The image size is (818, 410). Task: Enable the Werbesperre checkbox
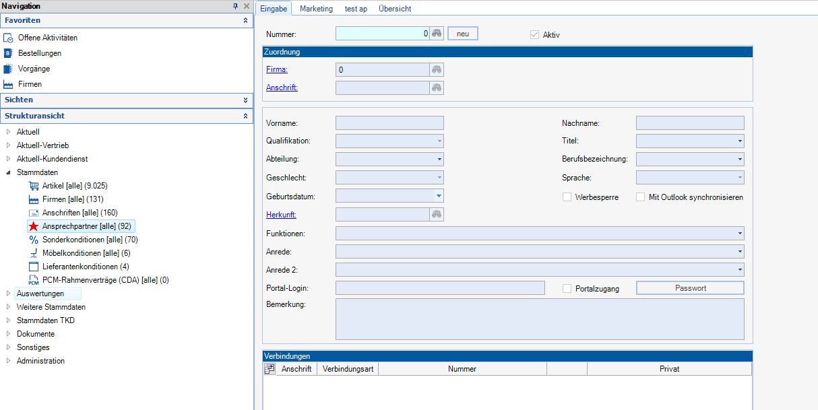pos(567,197)
